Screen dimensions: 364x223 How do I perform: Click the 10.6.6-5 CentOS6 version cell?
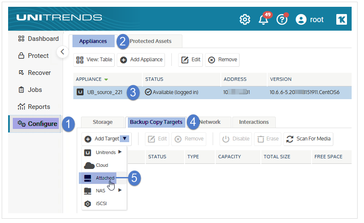click(304, 92)
